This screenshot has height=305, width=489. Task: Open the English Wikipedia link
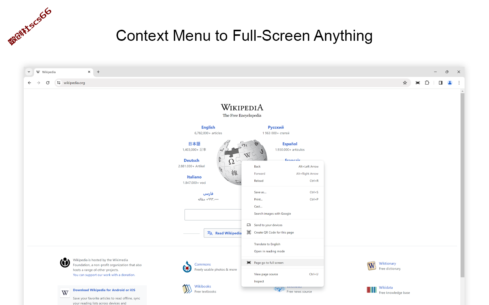208,127
